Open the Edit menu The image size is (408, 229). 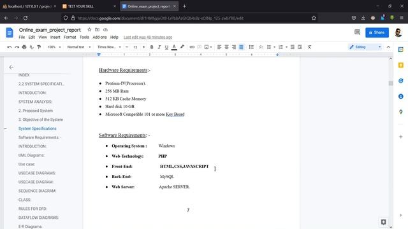tap(31, 37)
